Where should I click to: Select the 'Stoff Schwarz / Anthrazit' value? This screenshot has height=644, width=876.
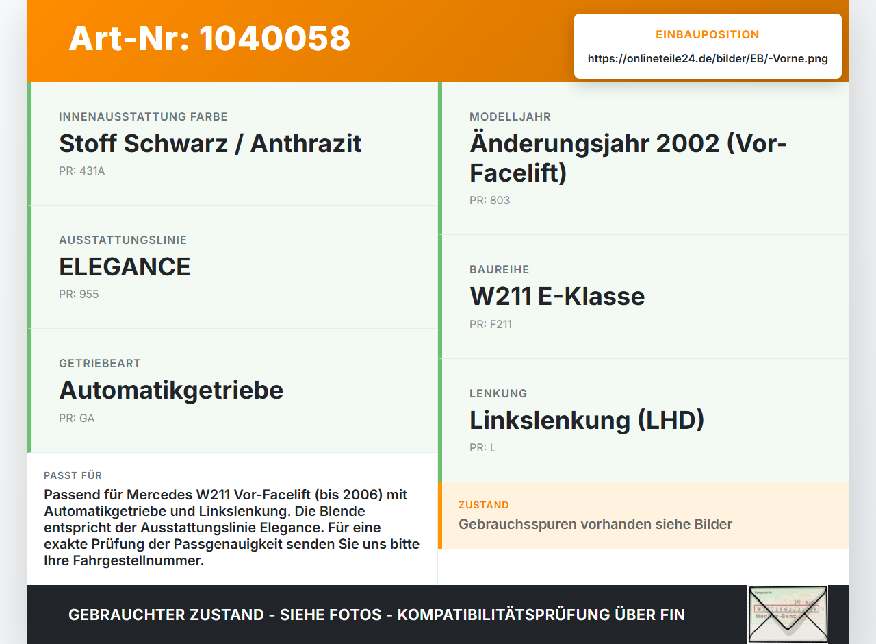[x=210, y=143]
